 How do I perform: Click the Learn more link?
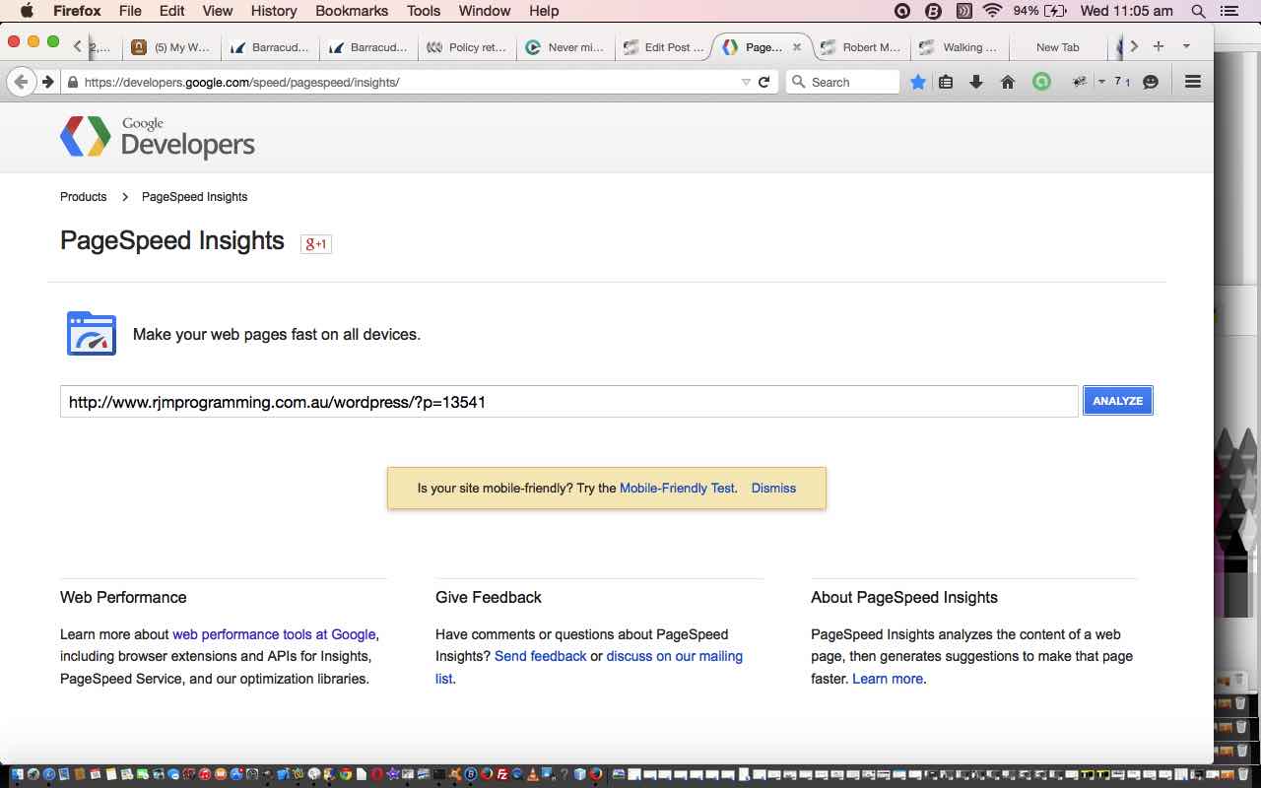point(888,679)
